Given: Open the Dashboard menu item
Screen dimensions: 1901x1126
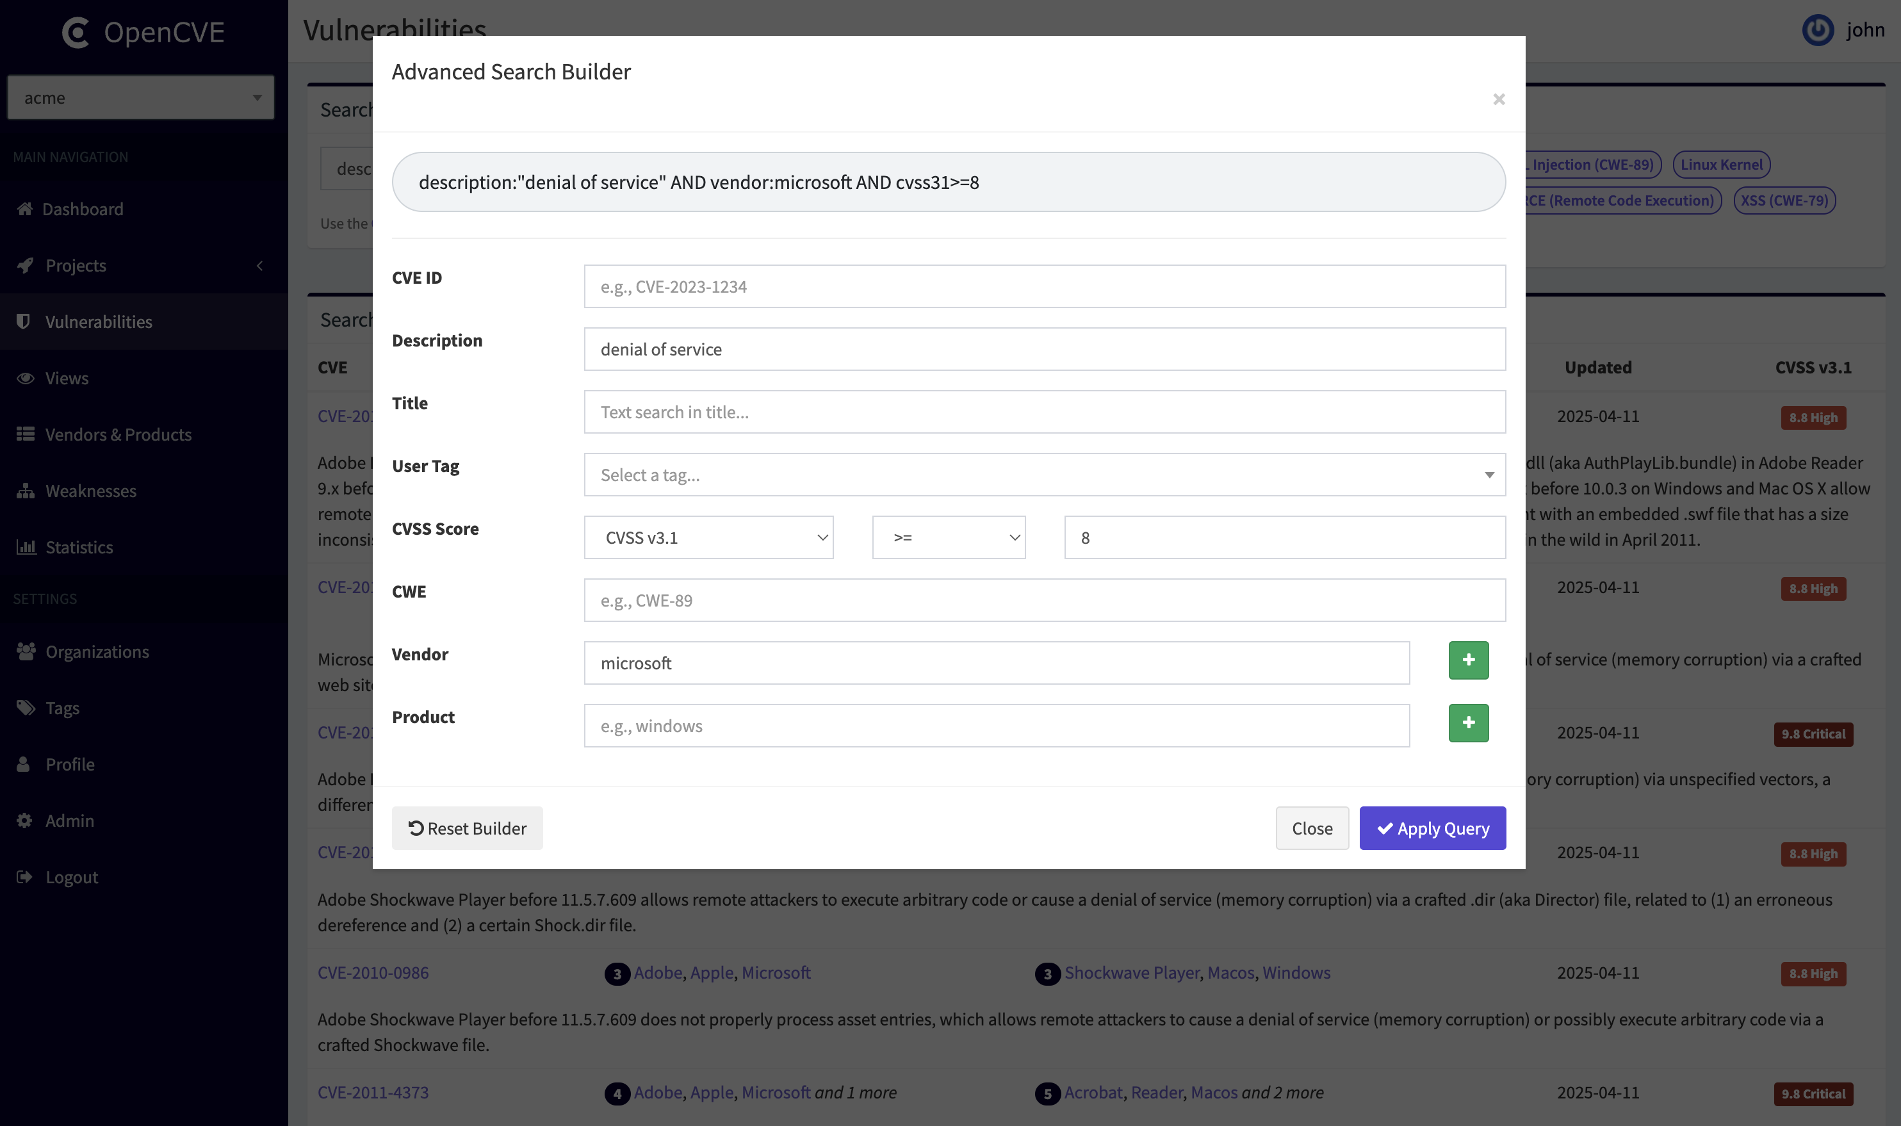Looking at the screenshot, I should 143,209.
